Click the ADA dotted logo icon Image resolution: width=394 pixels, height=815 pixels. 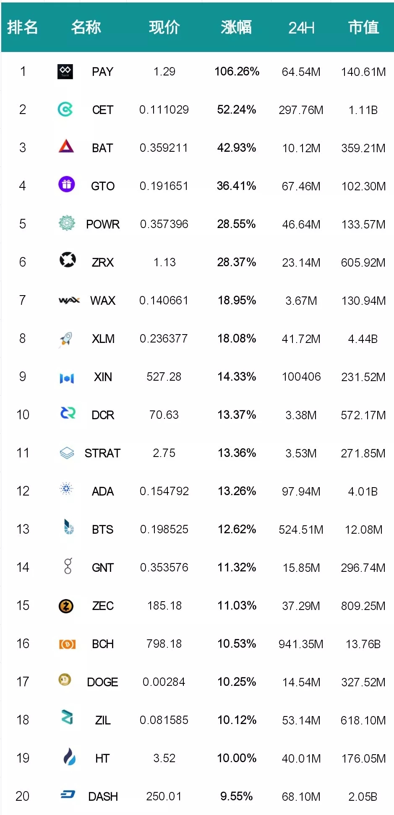point(66,489)
